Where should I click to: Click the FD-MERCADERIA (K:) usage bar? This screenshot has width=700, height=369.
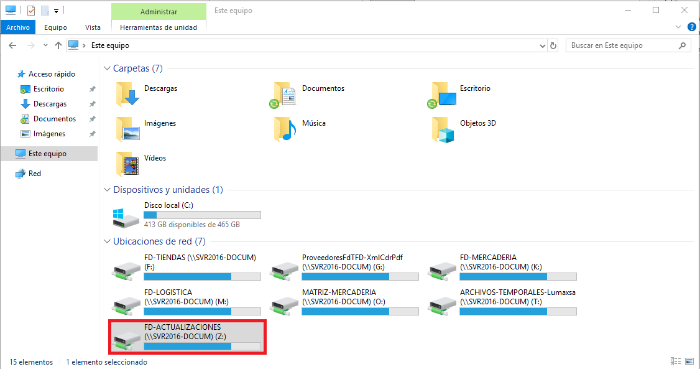[x=518, y=277]
